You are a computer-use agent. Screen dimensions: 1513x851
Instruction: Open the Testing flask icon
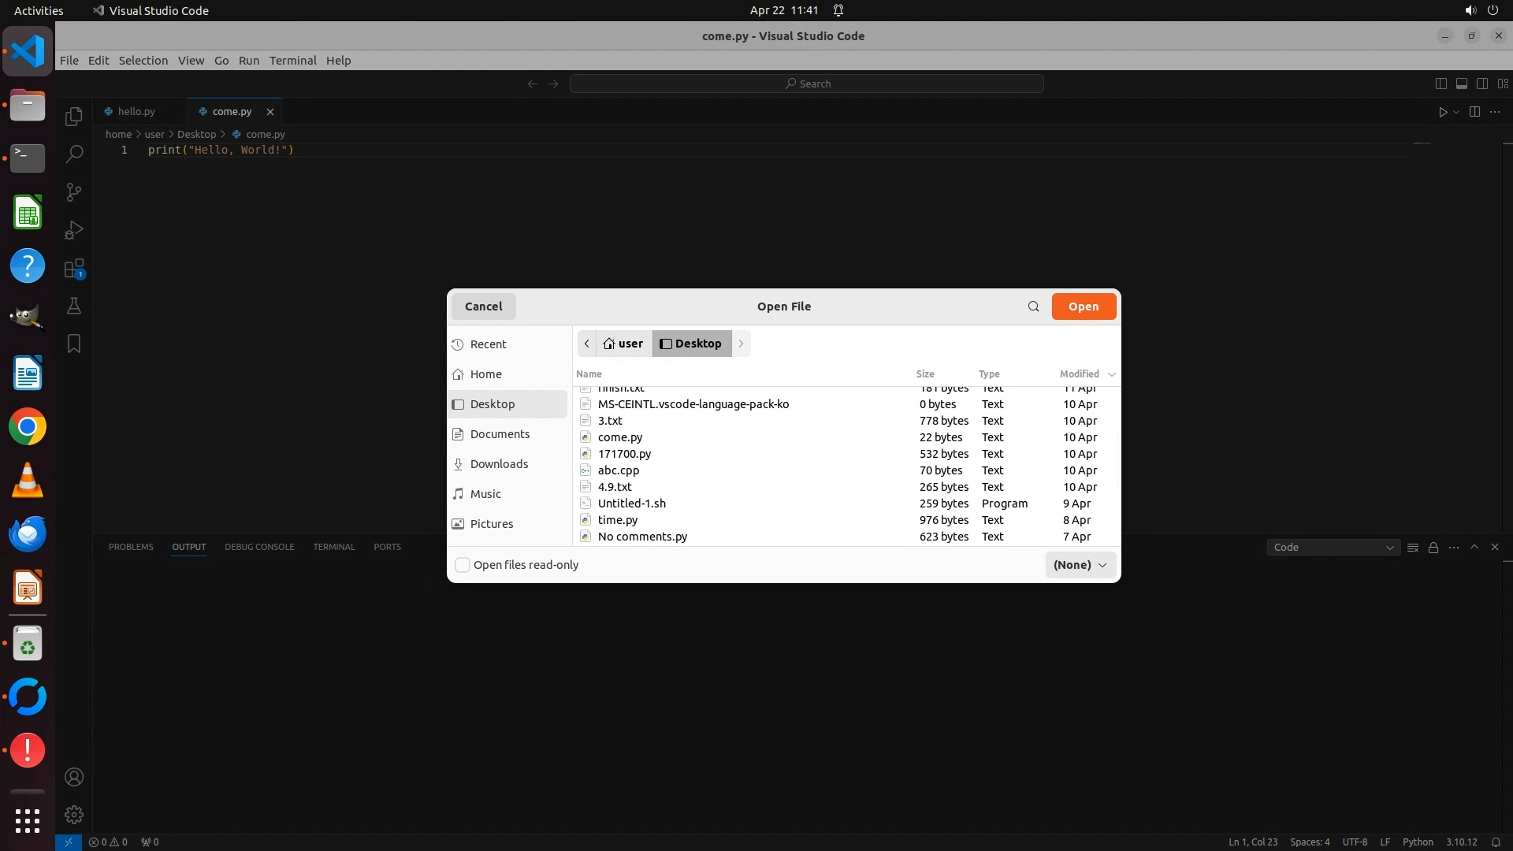point(74,307)
